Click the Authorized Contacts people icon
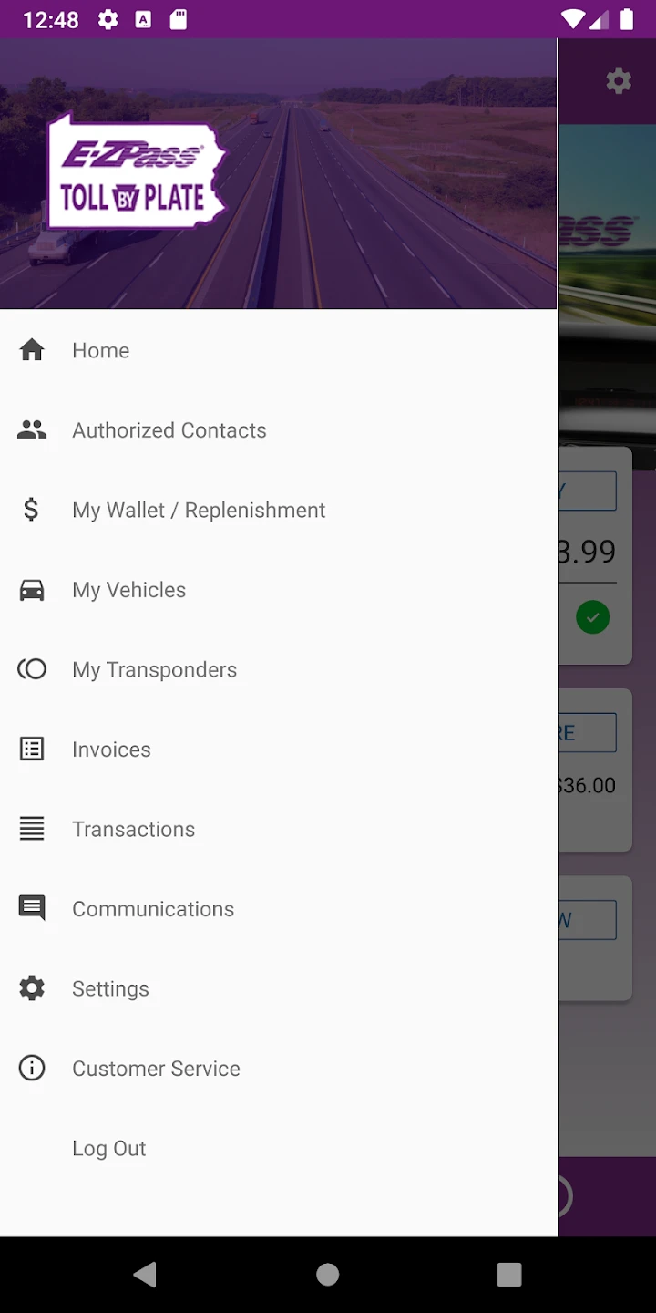This screenshot has height=1313, width=656. 32,430
